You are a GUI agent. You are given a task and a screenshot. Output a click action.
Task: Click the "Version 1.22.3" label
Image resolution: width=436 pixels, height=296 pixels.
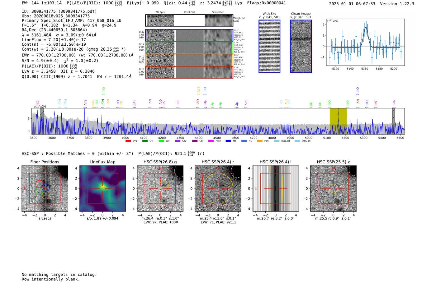397,4
